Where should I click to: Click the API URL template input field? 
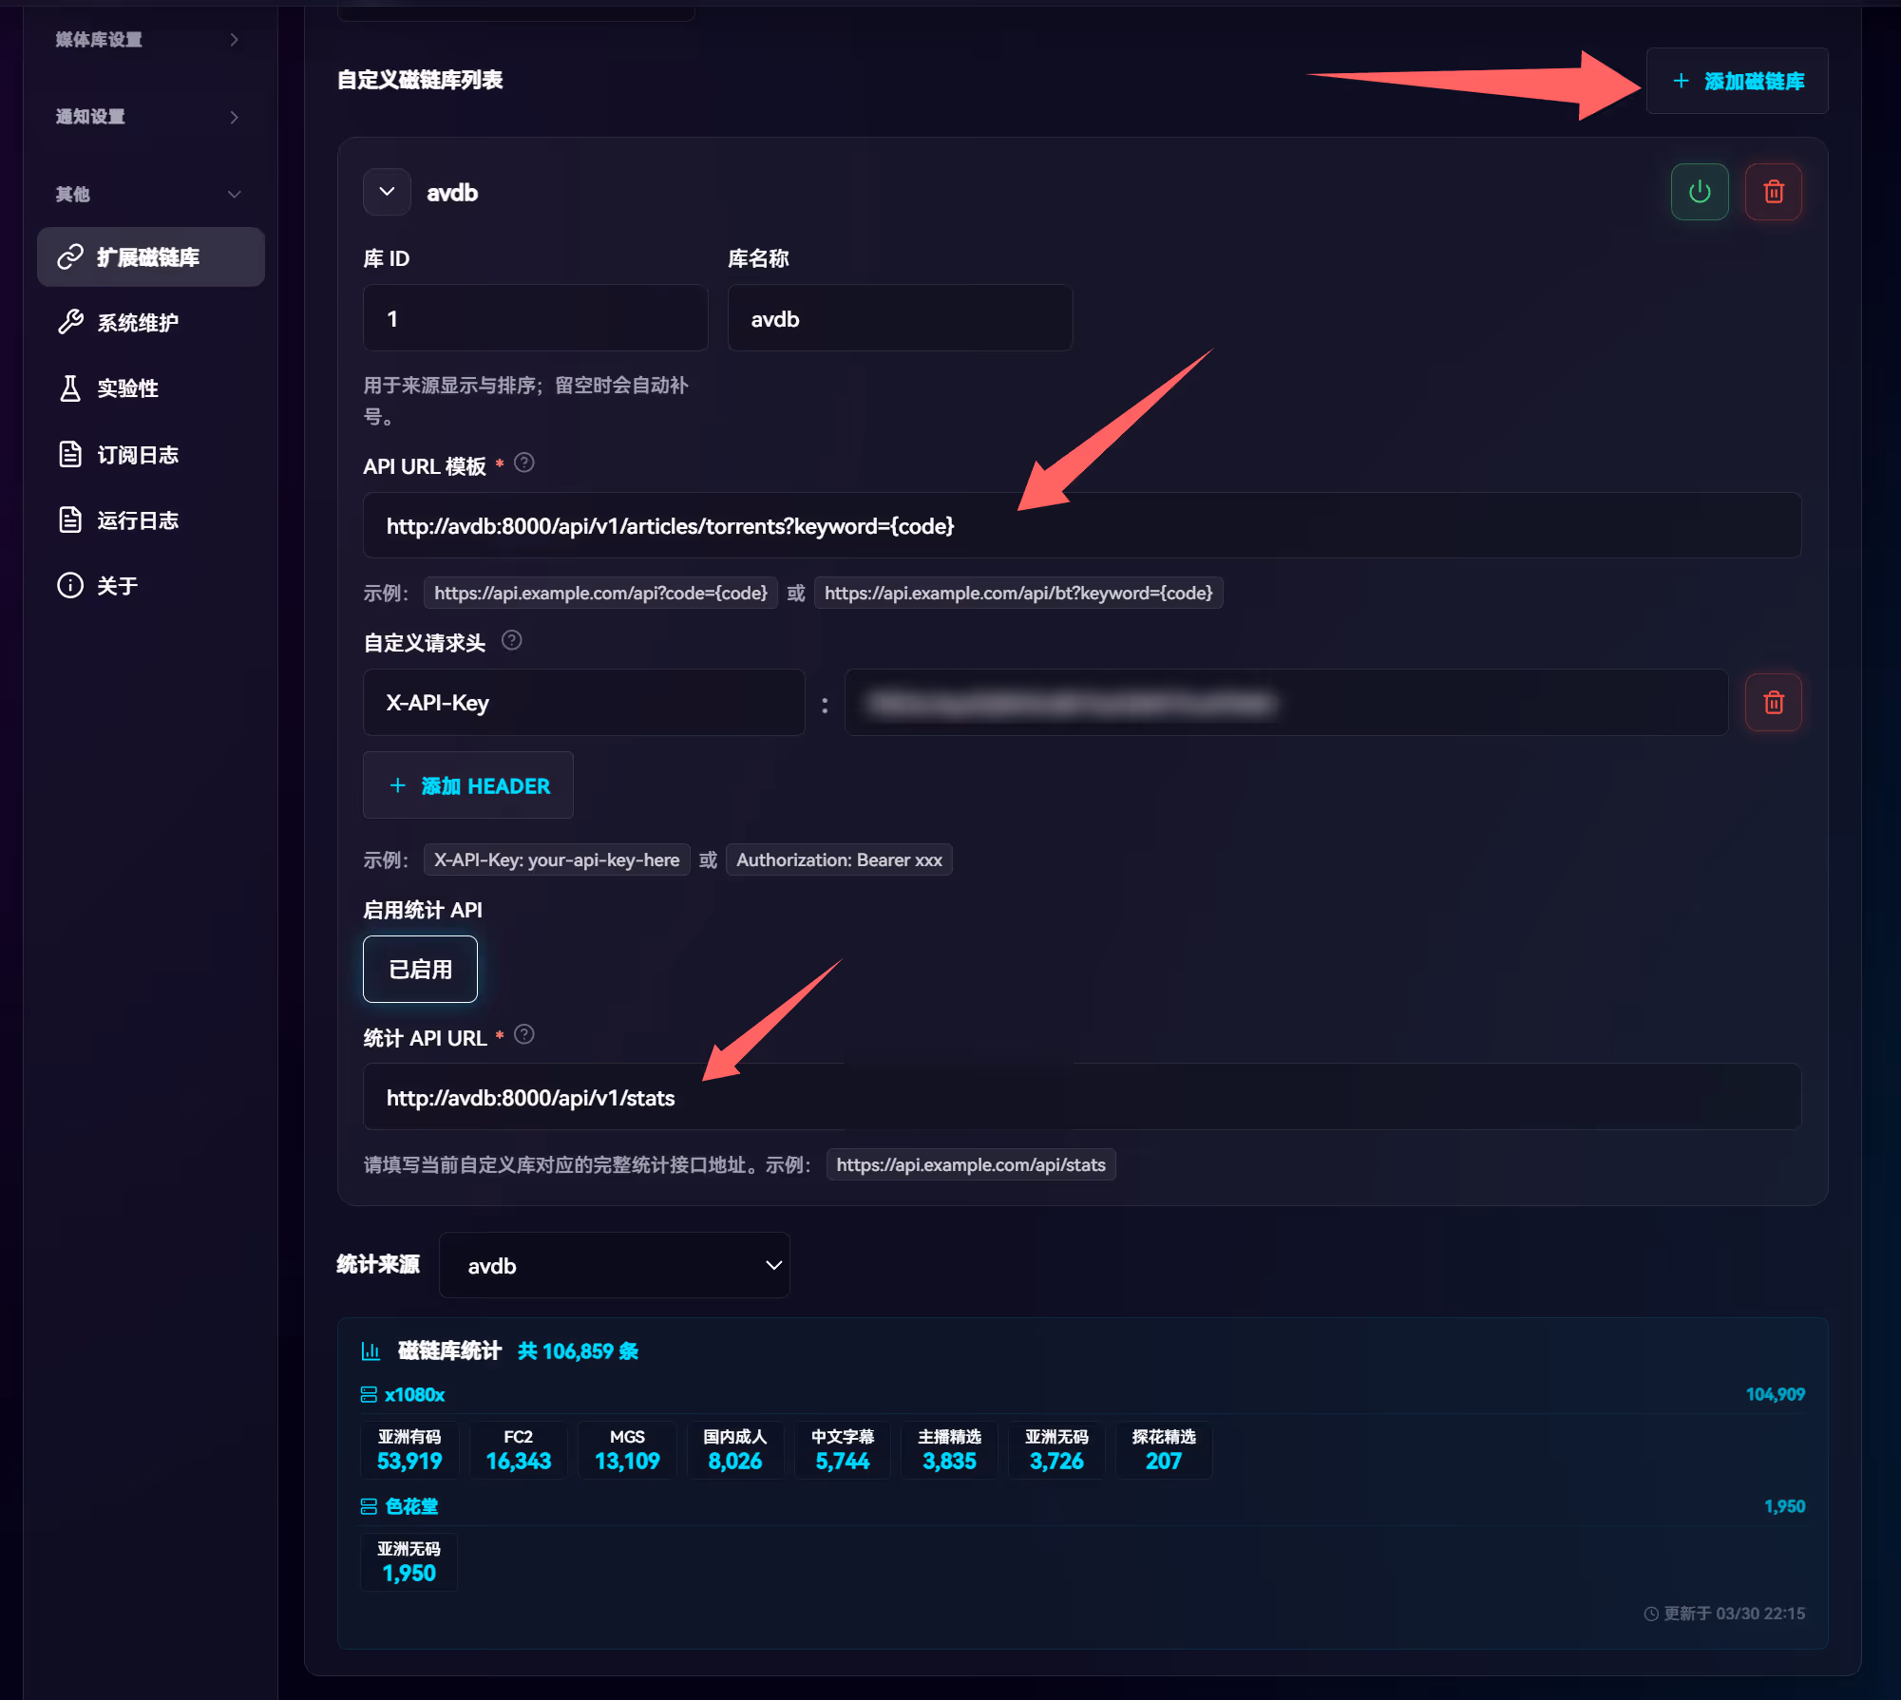(x=1081, y=526)
